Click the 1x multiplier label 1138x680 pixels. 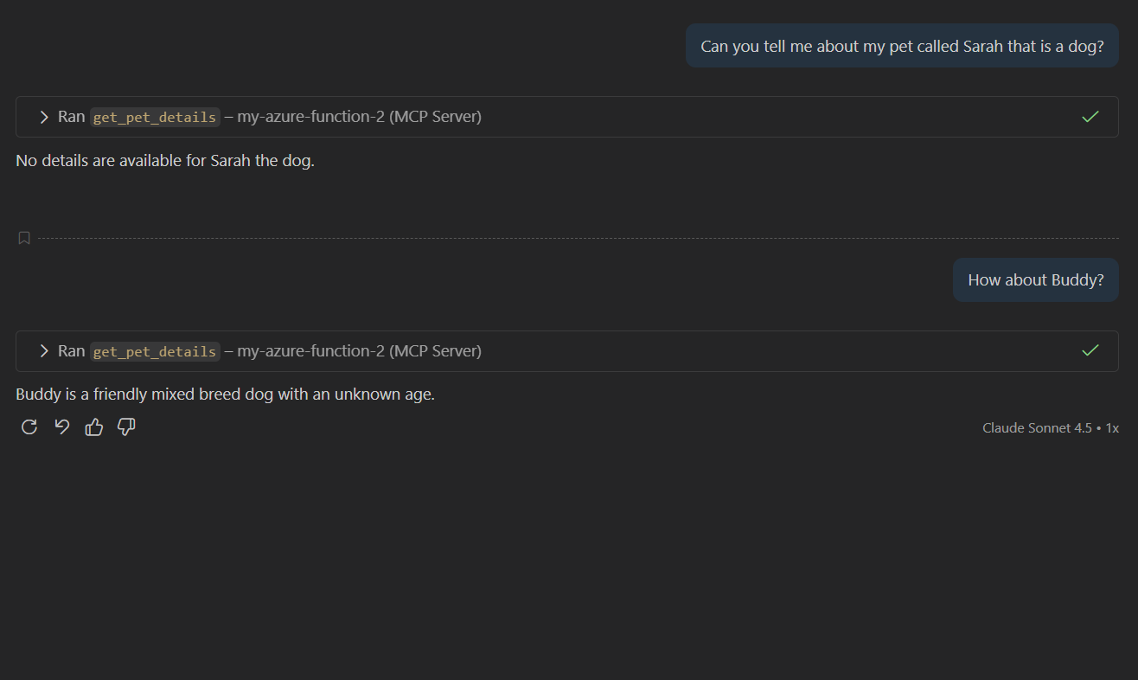[1112, 428]
